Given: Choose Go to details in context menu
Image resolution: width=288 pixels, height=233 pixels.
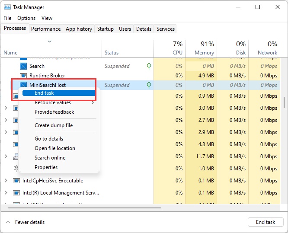Looking at the screenshot, I should click(x=49, y=139).
